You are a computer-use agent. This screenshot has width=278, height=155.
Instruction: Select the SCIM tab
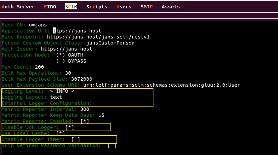click(71, 7)
